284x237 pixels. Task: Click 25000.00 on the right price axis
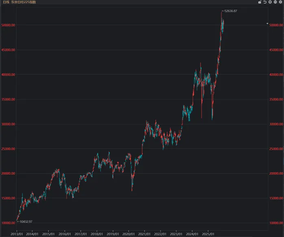tap(276, 149)
